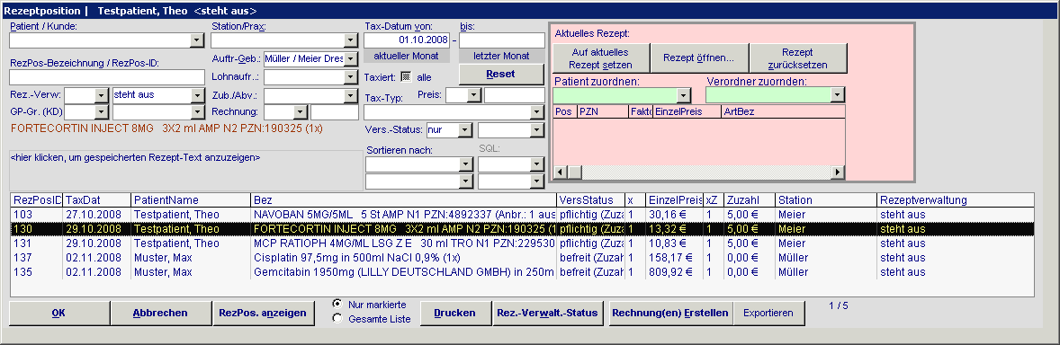Click the Zuzahl column header
The width and height of the screenshot is (1060, 345).
[750, 199]
